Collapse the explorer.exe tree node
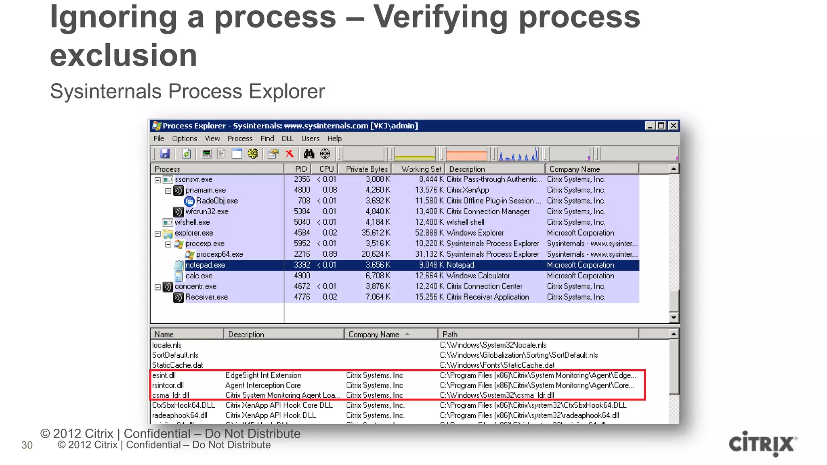Viewport: 827px width, 465px height. pos(158,234)
